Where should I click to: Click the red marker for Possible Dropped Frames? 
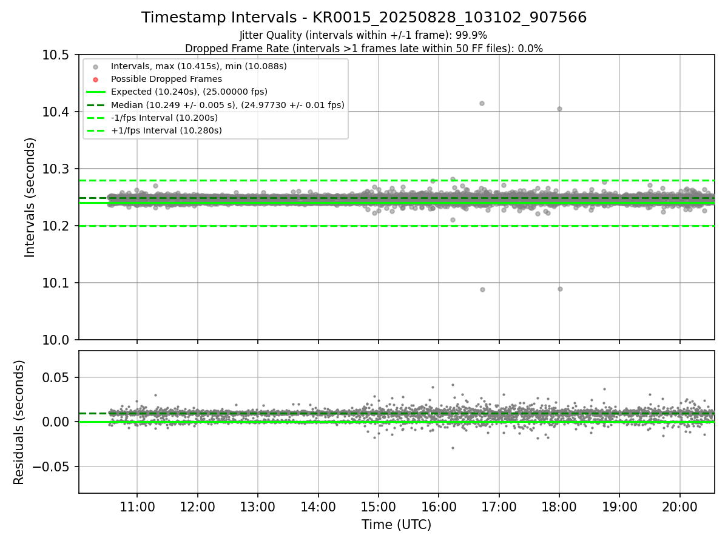[x=95, y=79]
